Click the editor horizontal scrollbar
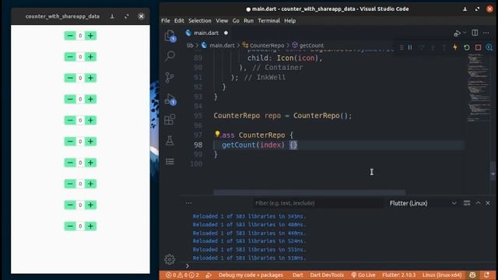Screen dimensions: 498x280 coord(310,192)
